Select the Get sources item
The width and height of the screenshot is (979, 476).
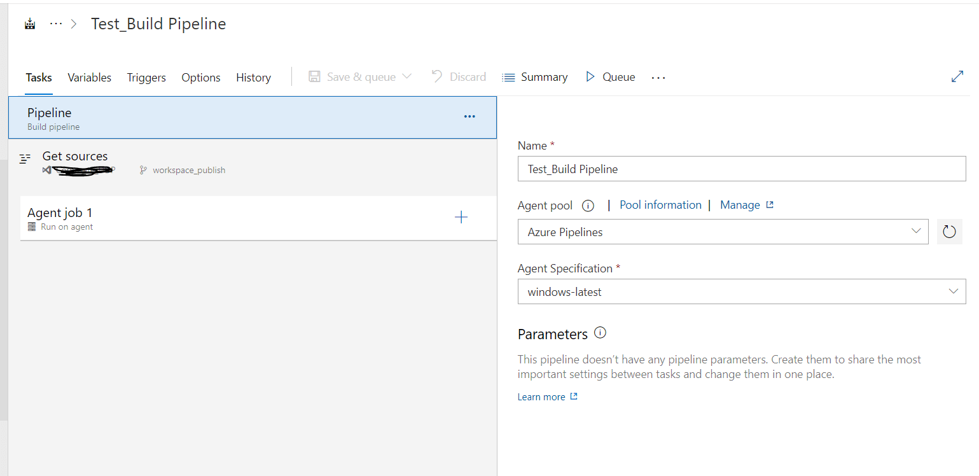pyautogui.click(x=75, y=157)
